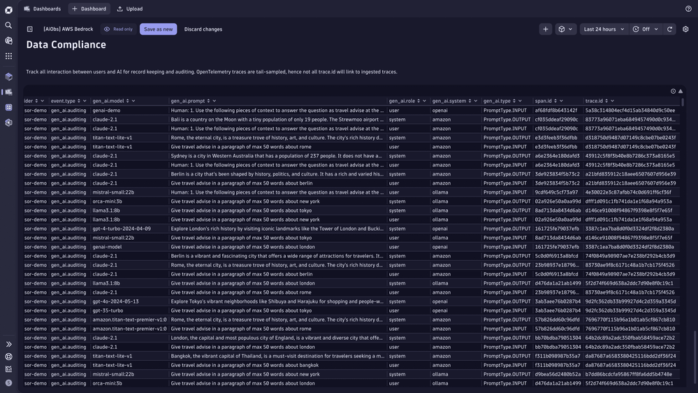Image resolution: width=698 pixels, height=393 pixels.
Task: Open the dashboard settings gear icon
Action: click(685, 29)
